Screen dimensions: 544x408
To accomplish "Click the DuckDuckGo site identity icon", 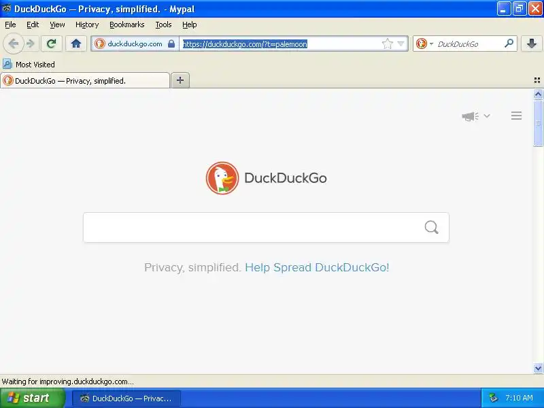I will click(x=100, y=44).
